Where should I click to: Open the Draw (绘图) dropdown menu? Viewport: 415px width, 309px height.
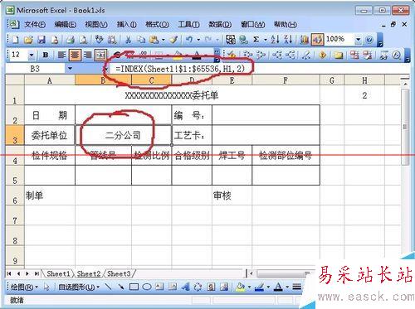point(24,287)
